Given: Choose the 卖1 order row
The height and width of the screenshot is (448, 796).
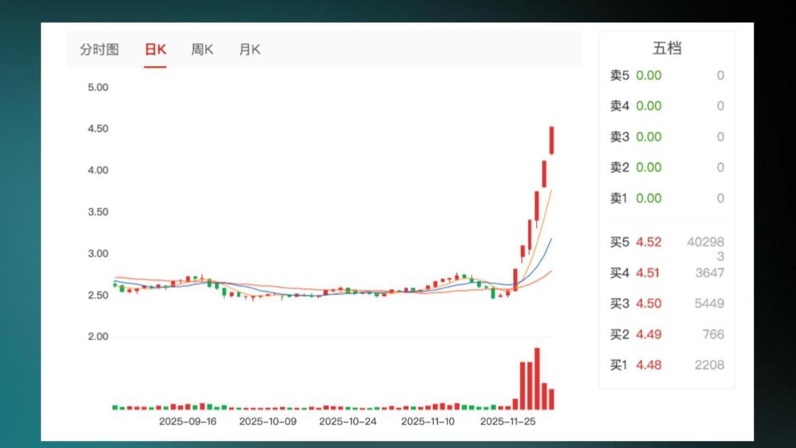Looking at the screenshot, I should [x=666, y=198].
